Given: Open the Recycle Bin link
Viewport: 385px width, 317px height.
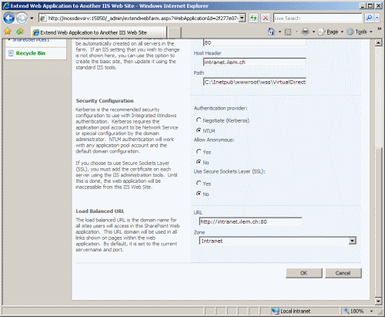Looking at the screenshot, I should pos(31,53).
